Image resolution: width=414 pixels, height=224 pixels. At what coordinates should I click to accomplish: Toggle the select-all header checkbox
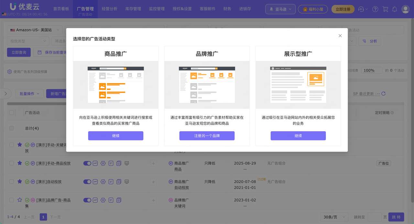coord(12,112)
